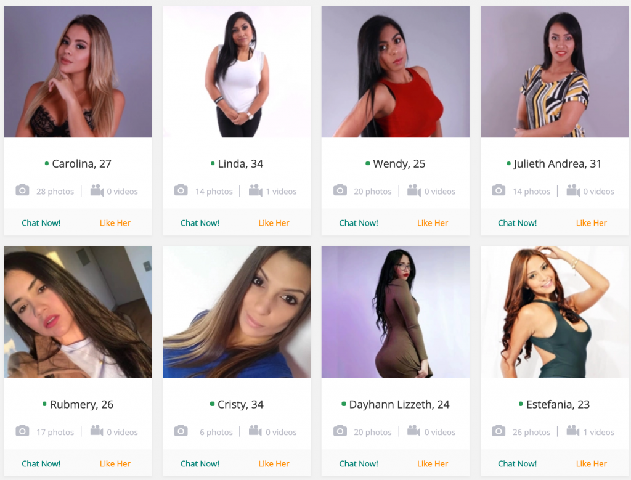The height and width of the screenshot is (480, 631).
Task: Click the camera icon on Wendy's card
Action: tap(340, 190)
